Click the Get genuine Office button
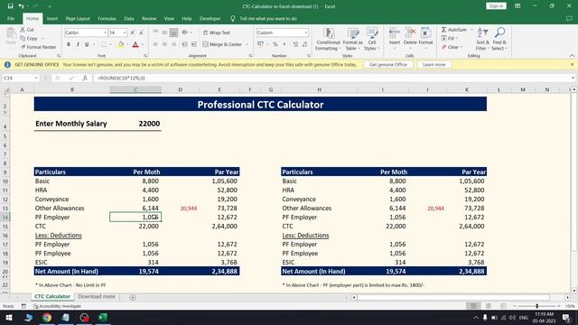 pos(388,64)
